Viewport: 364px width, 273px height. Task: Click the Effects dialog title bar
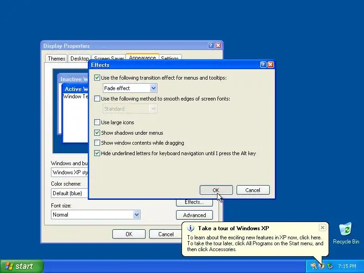click(174, 65)
